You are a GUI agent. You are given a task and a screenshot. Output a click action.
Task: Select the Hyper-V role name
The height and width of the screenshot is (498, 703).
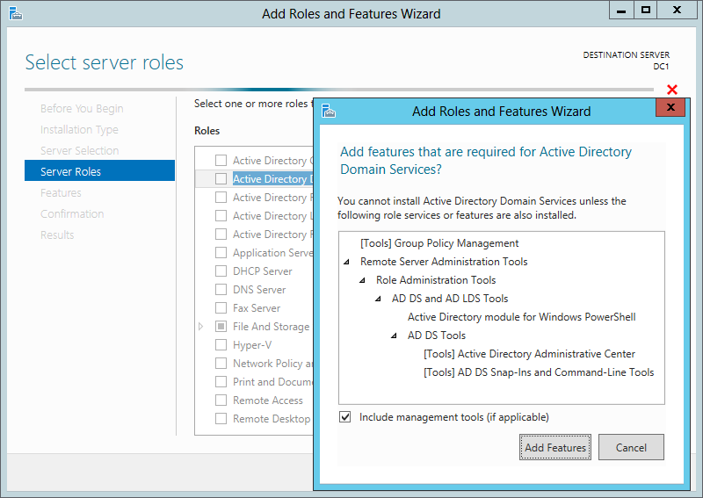[x=252, y=344]
